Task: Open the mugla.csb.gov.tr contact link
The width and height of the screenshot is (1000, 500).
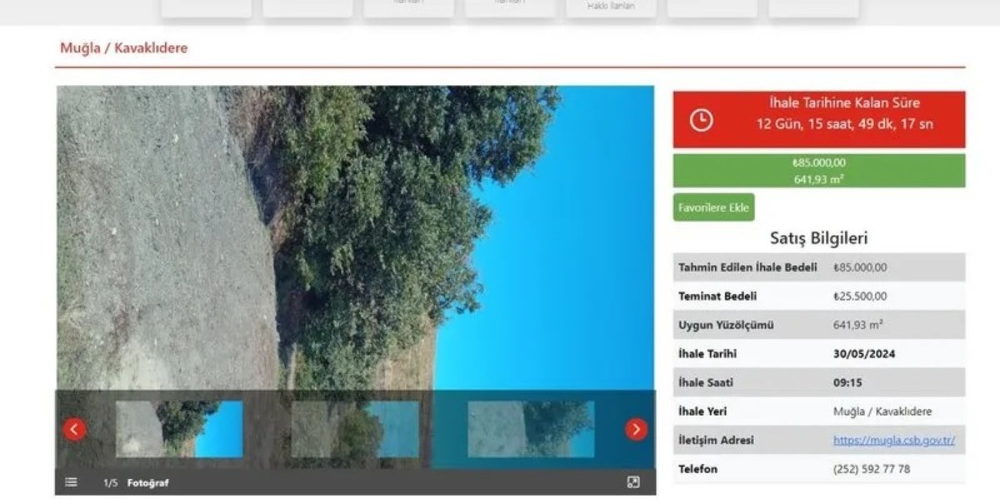Action: pos(893,440)
